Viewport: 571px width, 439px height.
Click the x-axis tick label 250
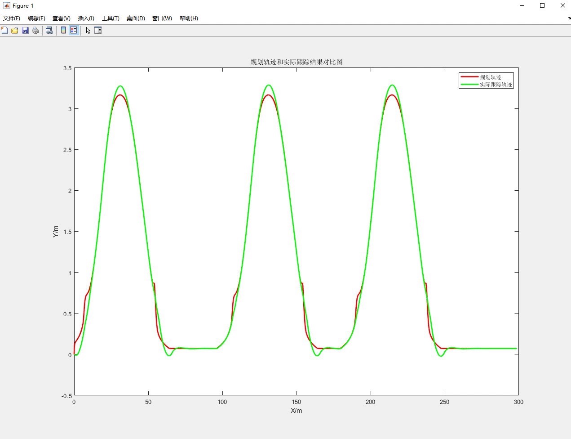click(445, 402)
